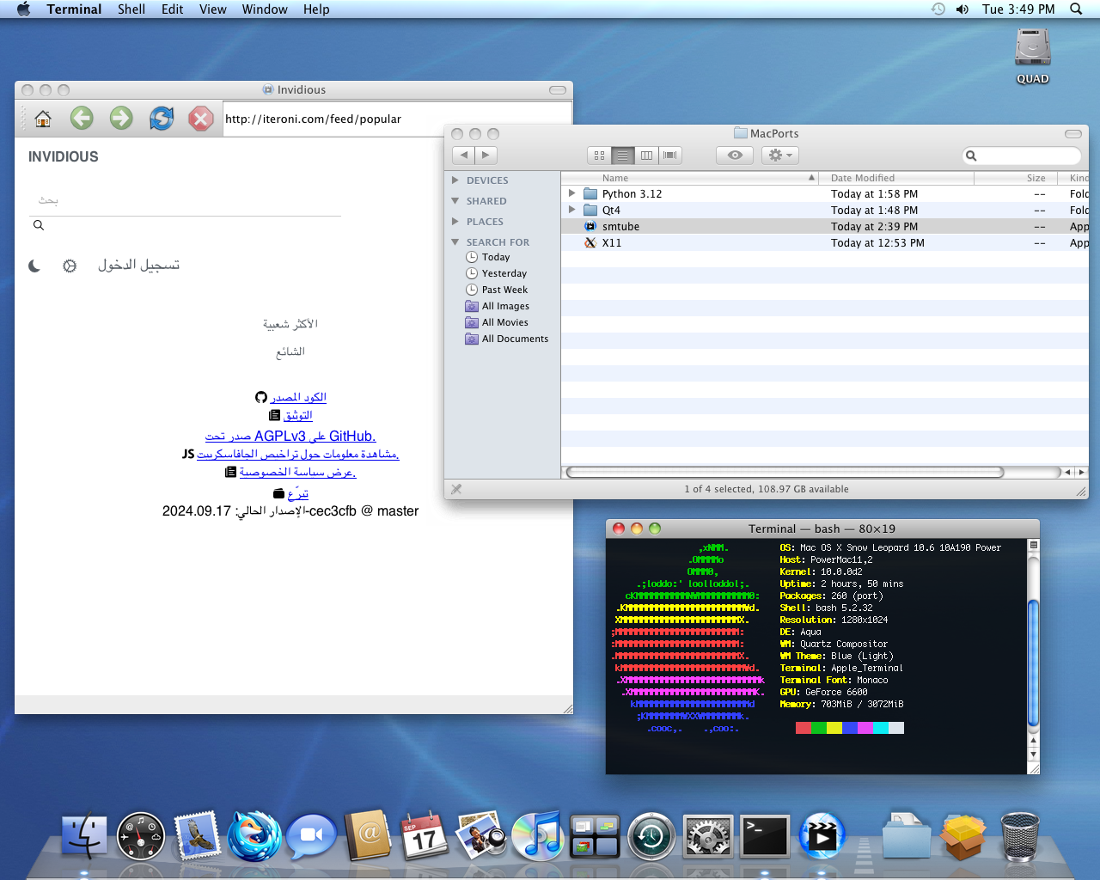The height and width of the screenshot is (880, 1100).
Task: Open the Window menu in menu bar
Action: click(265, 9)
